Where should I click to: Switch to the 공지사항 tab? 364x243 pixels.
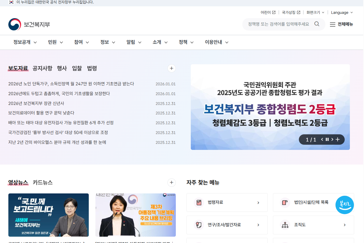click(x=42, y=68)
